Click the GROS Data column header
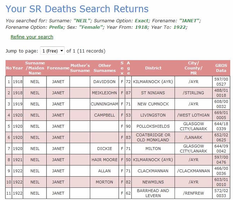 (x=221, y=68)
